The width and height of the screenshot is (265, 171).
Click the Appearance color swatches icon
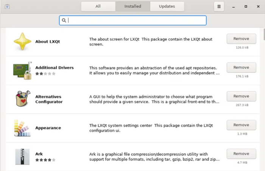click(22, 128)
